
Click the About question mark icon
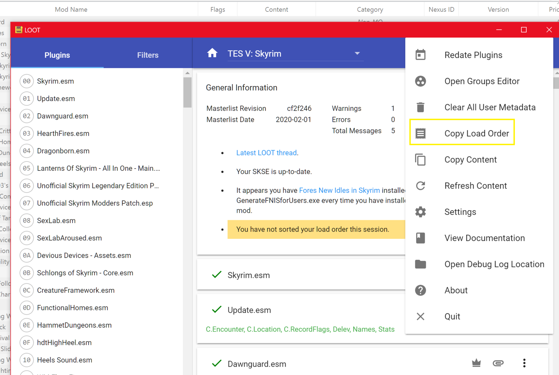420,290
